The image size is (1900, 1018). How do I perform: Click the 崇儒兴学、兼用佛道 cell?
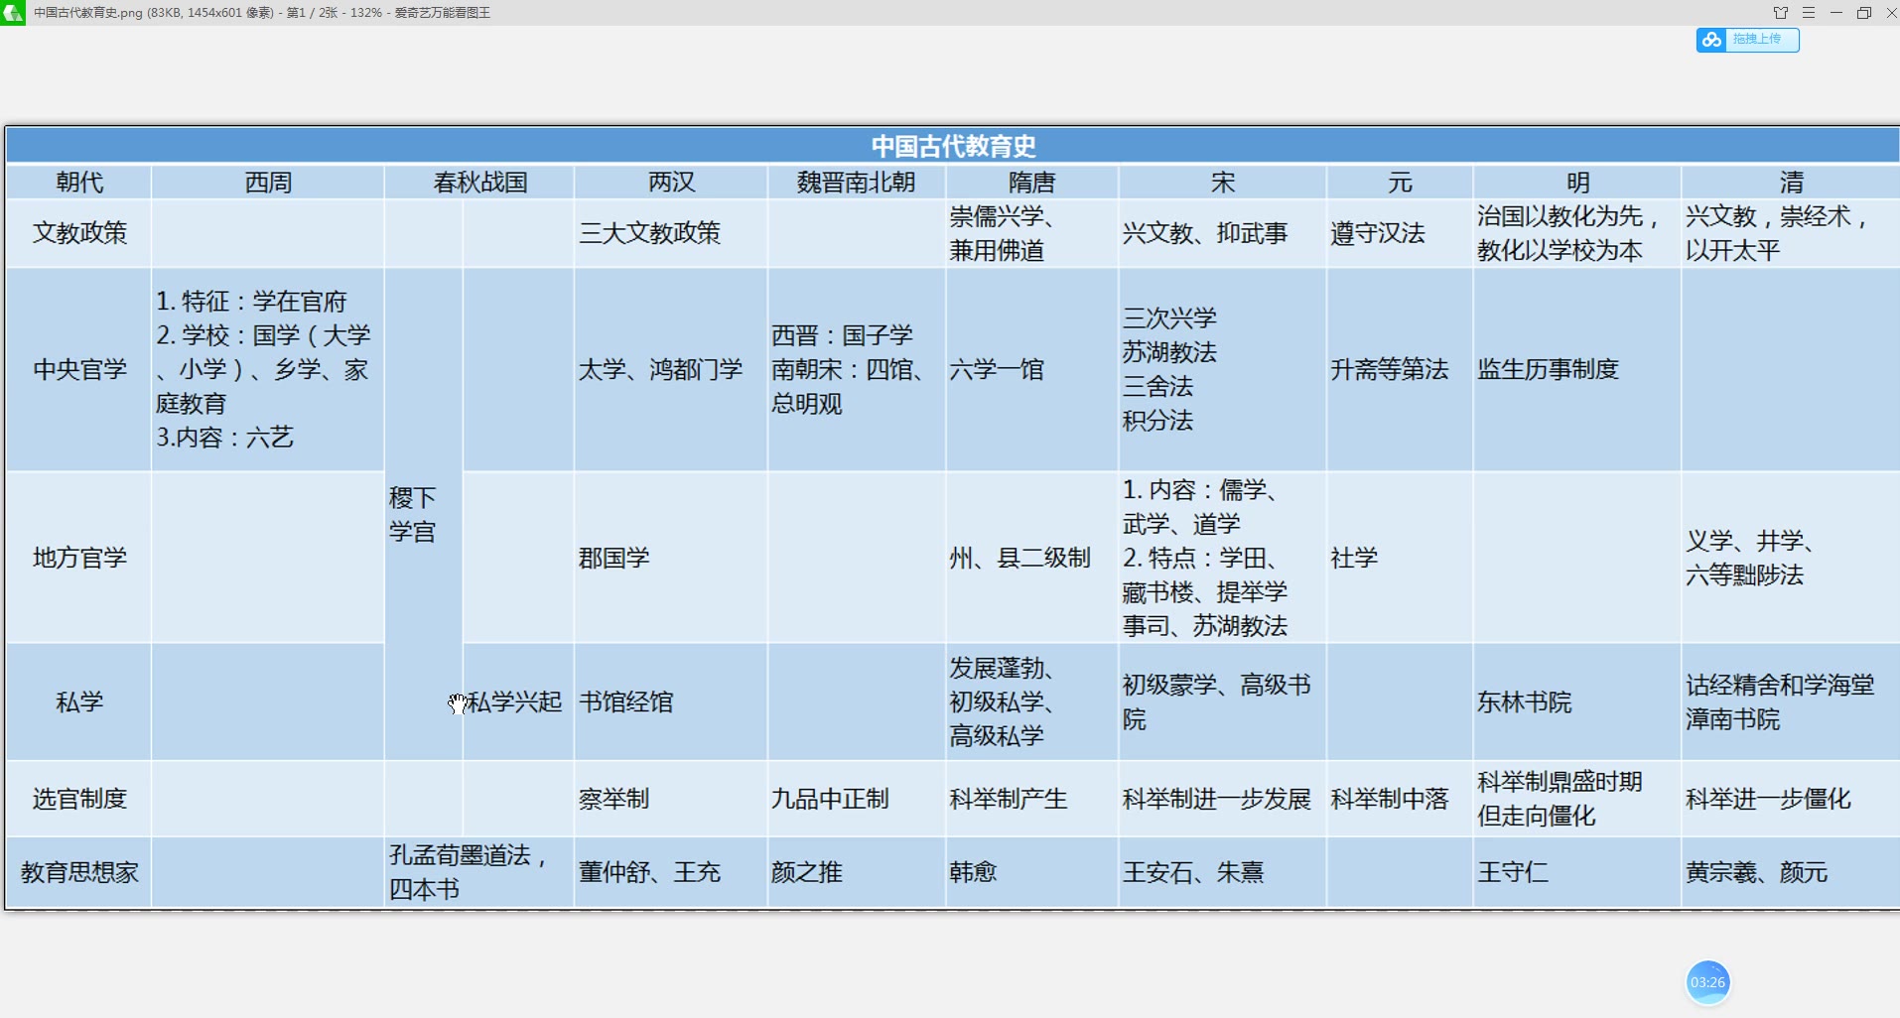pos(1031,233)
